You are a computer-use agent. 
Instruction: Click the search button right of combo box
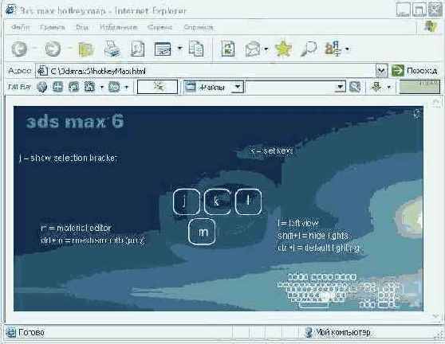tap(355, 87)
